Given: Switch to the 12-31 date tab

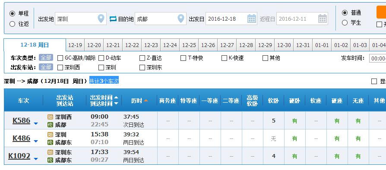Looking at the screenshot, I should [x=303, y=45].
